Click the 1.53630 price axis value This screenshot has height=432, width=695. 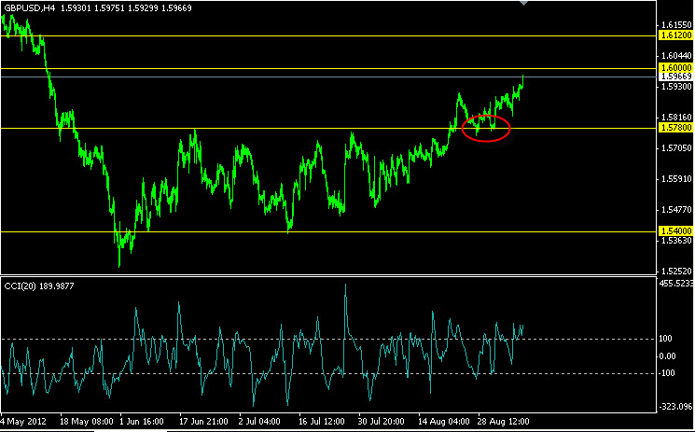[x=677, y=241]
